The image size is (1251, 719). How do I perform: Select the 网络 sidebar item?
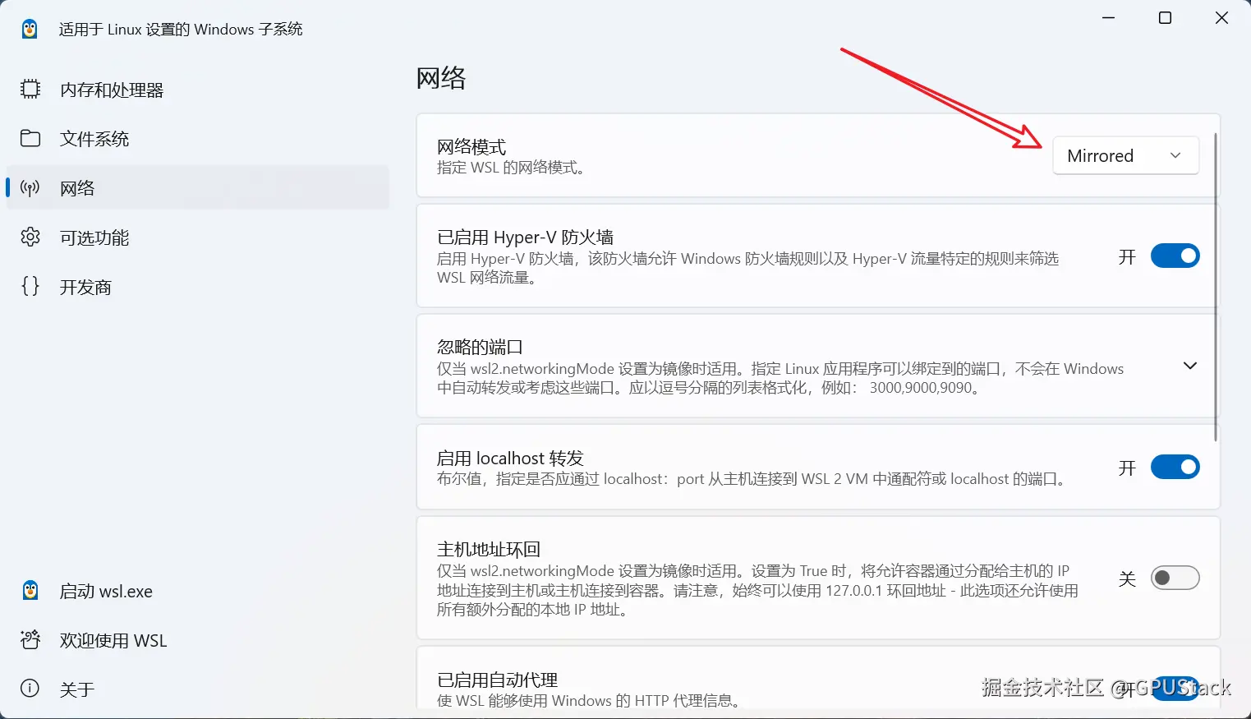(197, 188)
